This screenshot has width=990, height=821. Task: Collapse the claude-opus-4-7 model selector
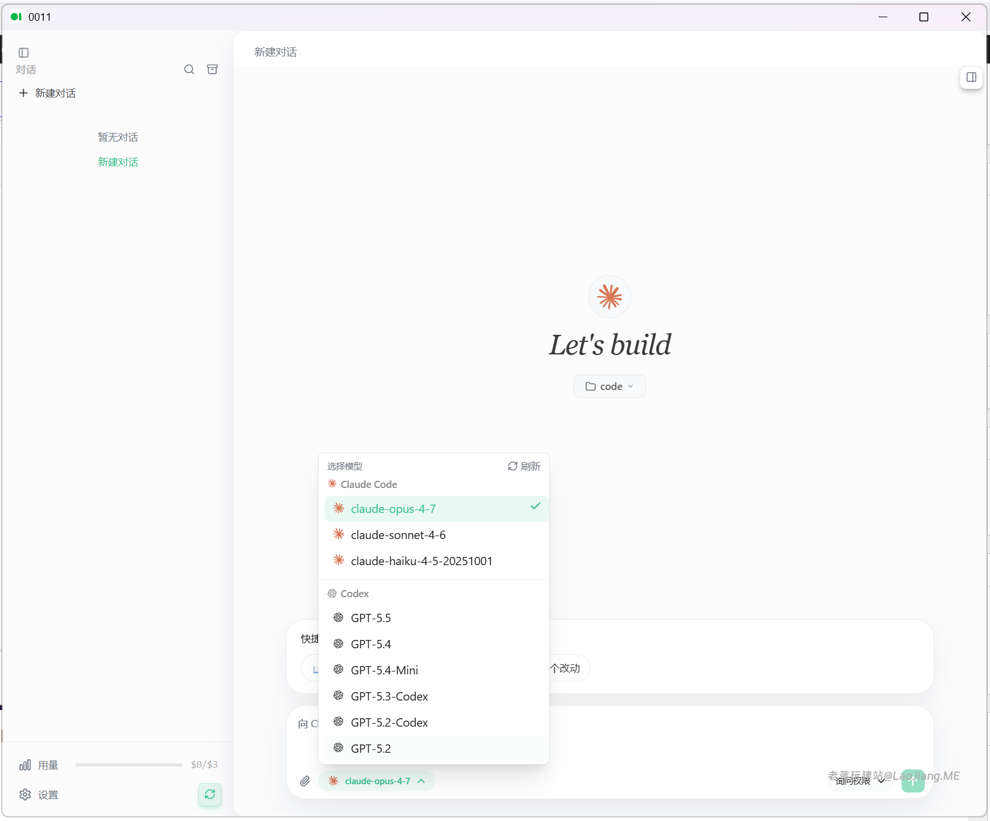(377, 781)
